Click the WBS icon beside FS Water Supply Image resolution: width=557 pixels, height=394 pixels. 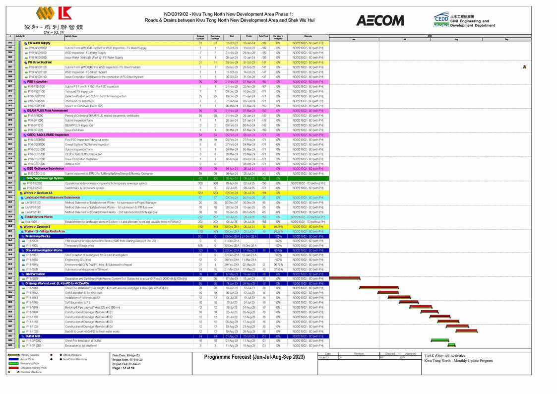pos(26,43)
